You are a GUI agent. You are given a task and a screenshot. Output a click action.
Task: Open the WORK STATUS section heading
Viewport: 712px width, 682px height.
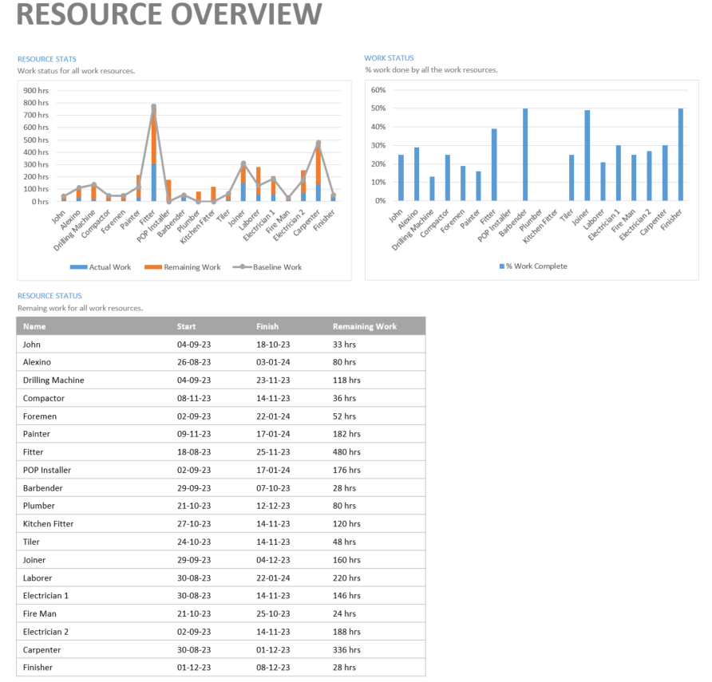(391, 57)
